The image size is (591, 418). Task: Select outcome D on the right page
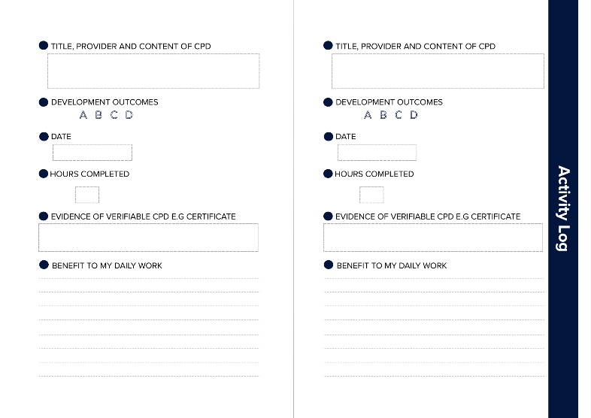(x=414, y=114)
